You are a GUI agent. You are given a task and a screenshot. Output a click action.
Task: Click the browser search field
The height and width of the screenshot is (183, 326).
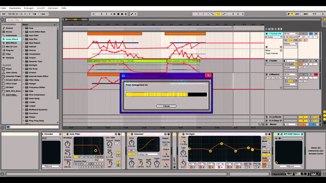(32, 20)
